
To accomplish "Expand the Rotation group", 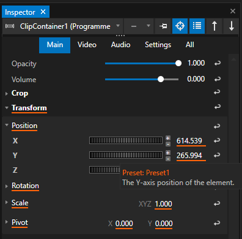I will point(7,186).
